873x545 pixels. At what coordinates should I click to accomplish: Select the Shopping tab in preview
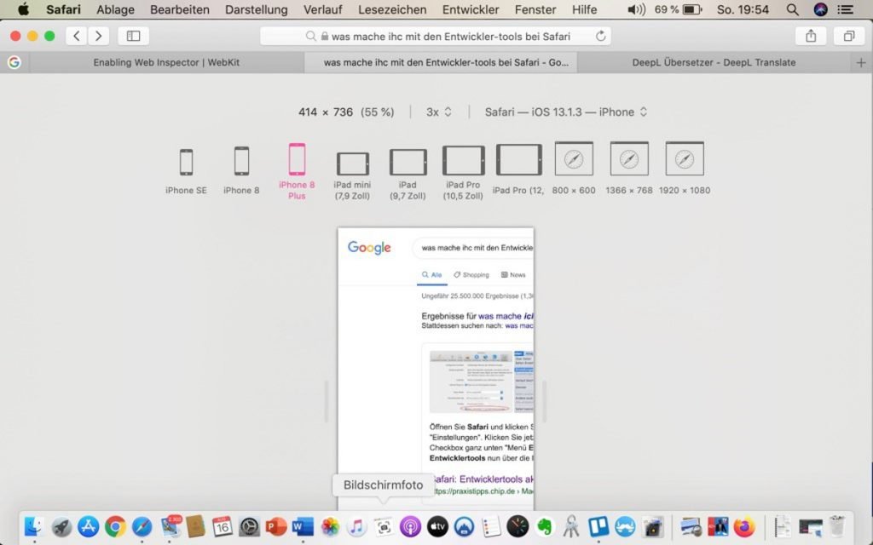[471, 275]
